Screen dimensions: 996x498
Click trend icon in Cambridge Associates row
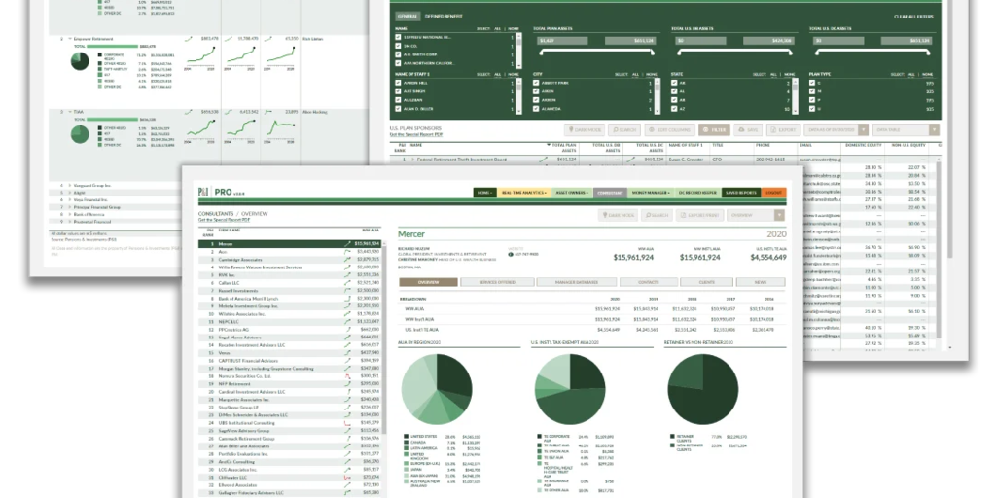click(x=347, y=259)
